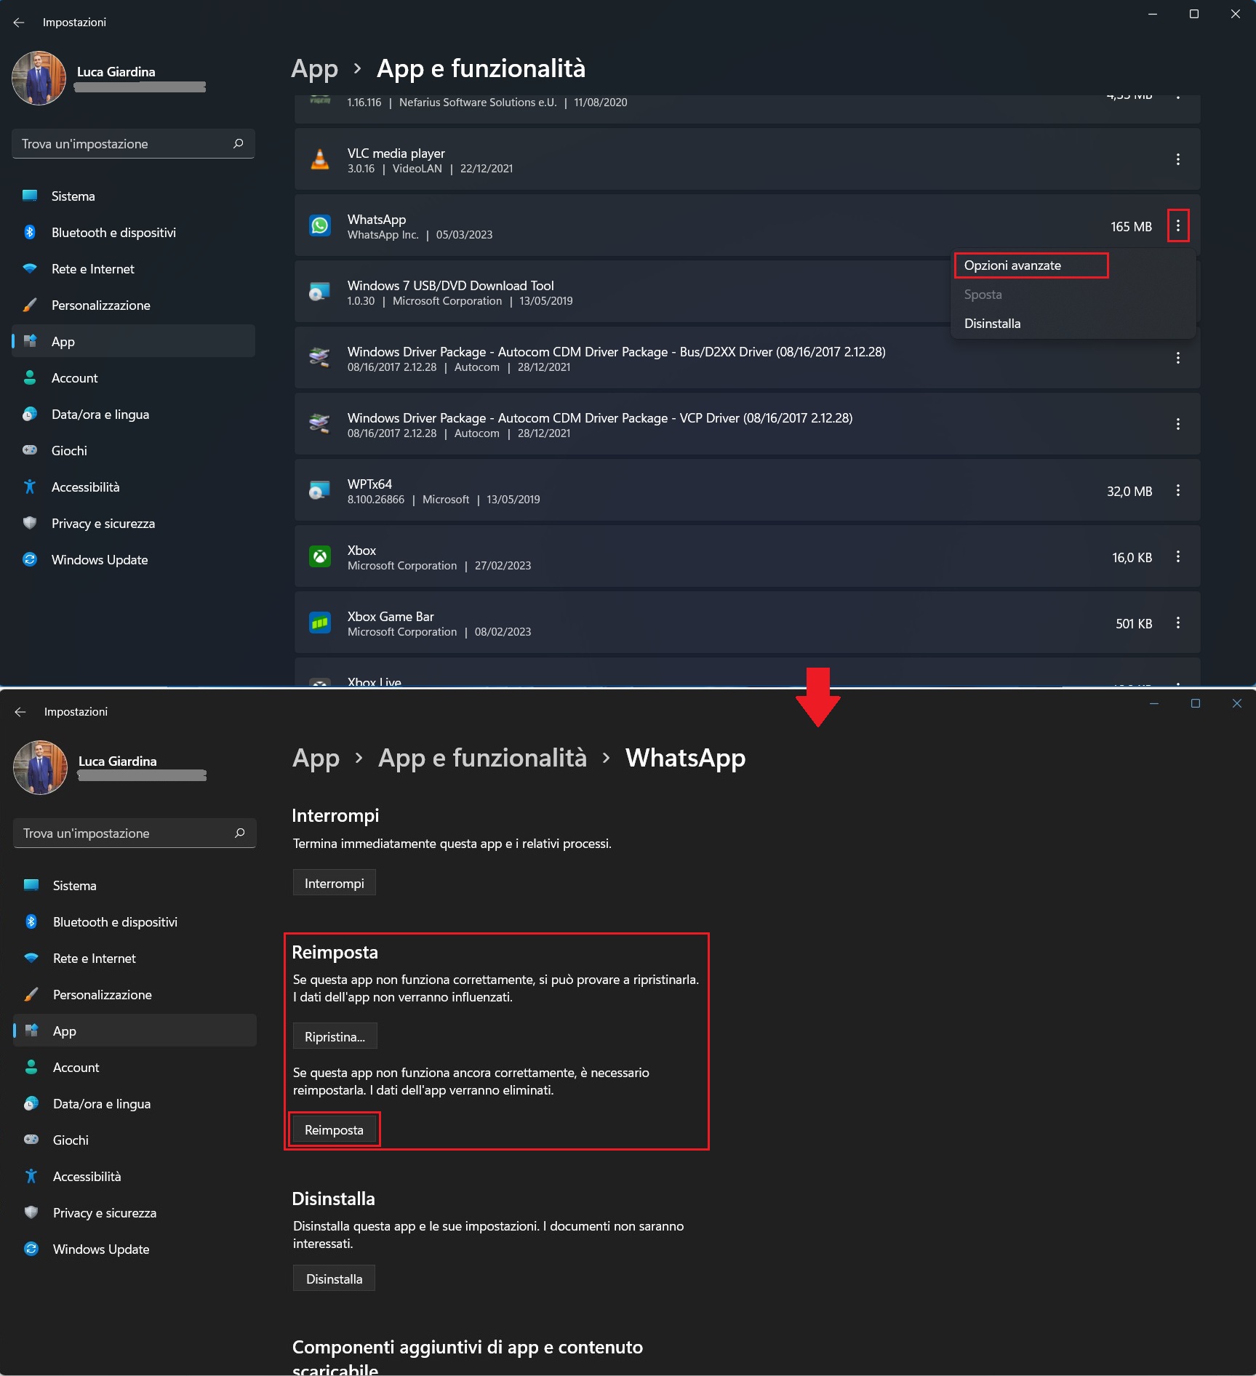Click the VLC media player cone icon
The width and height of the screenshot is (1256, 1376).
[320, 159]
